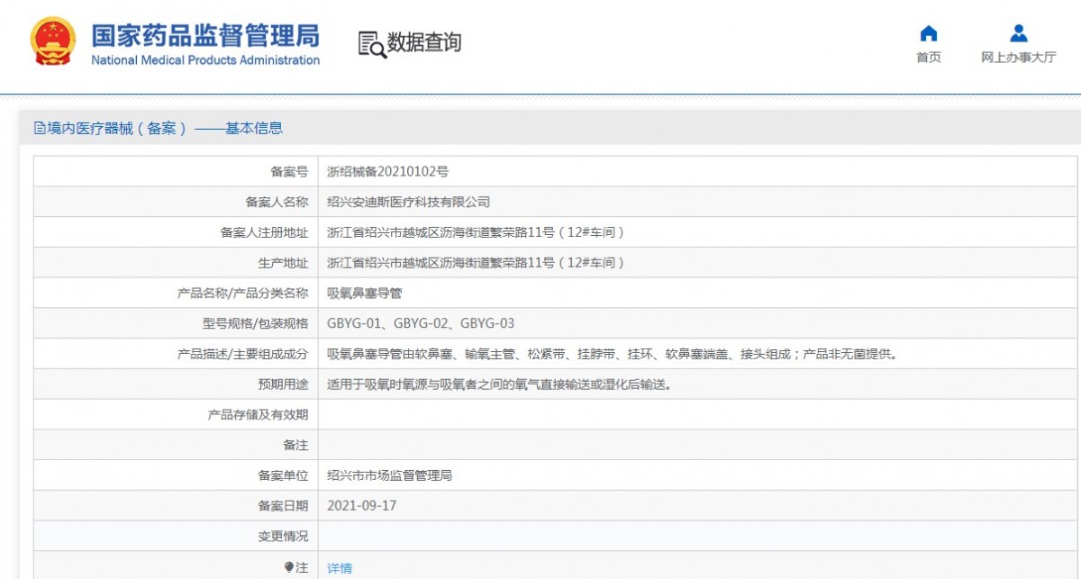1081x579 pixels.
Task: Click the 产品描述/主要组成成分 label
Action: (243, 354)
